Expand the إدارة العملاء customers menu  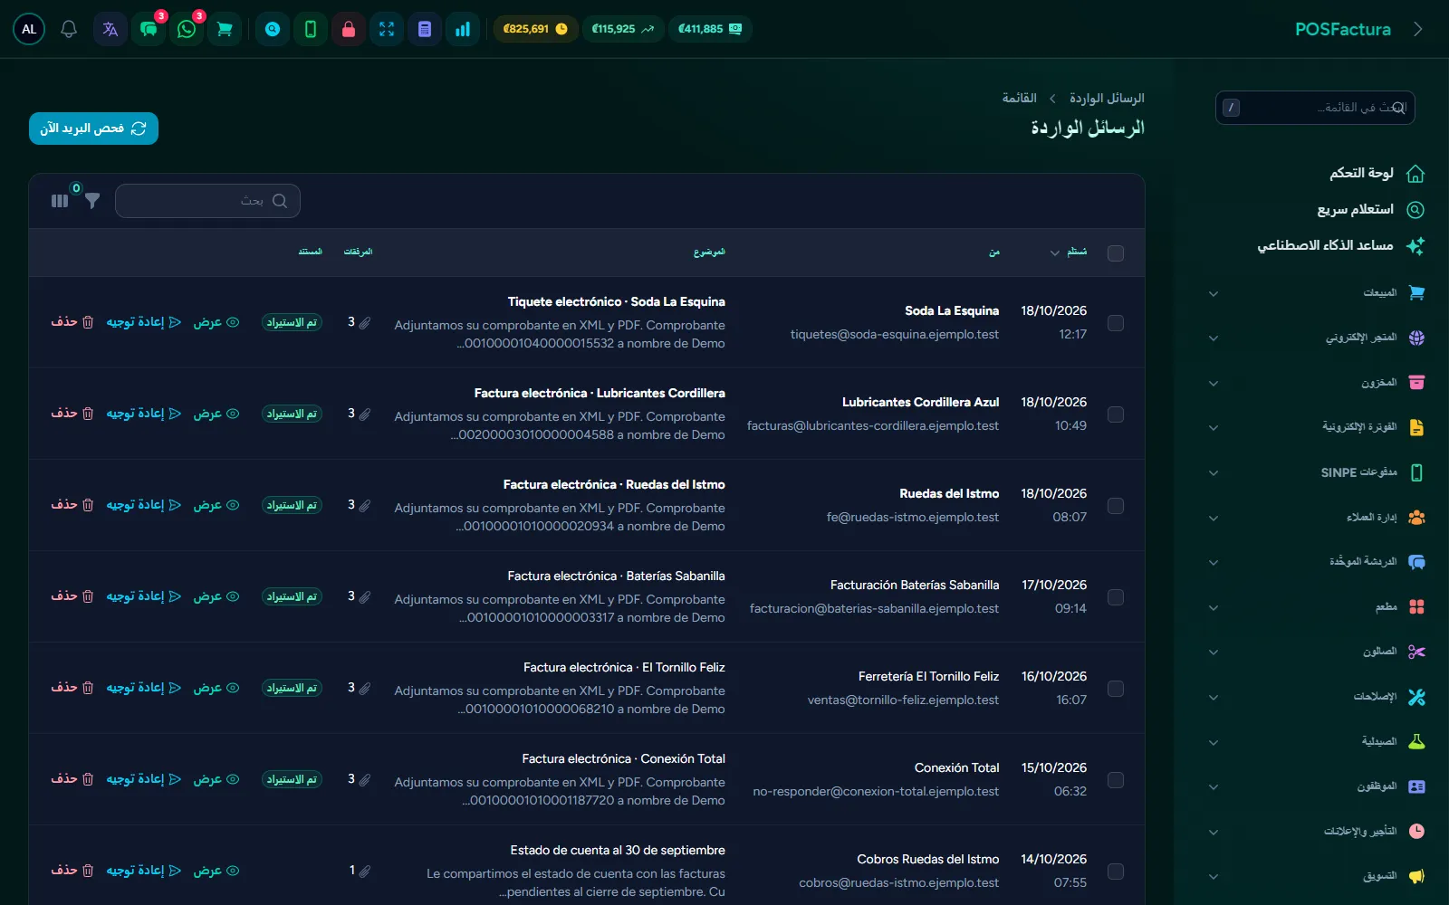[x=1319, y=518]
